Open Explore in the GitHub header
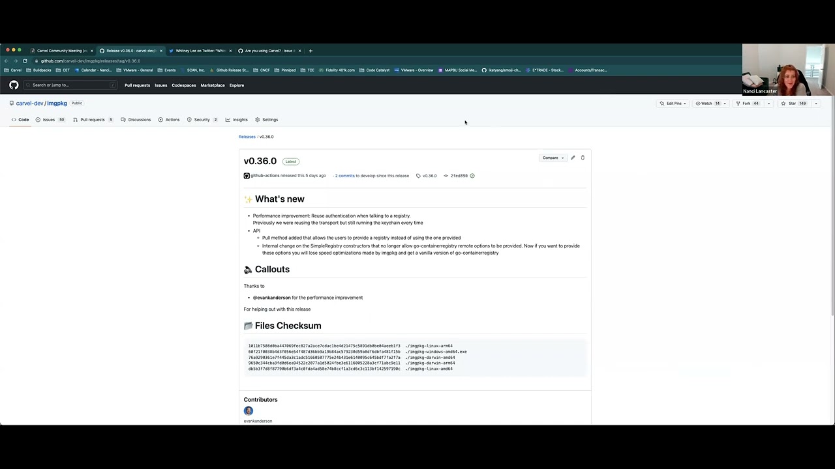The height and width of the screenshot is (469, 835). coord(237,85)
